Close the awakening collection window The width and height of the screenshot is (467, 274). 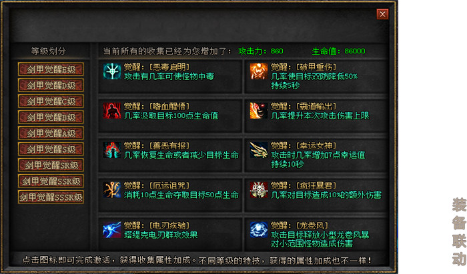pos(382,14)
